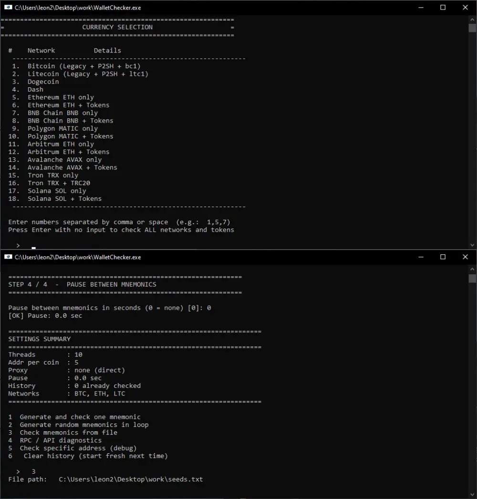Click the 'Threads : 10' line

pyautogui.click(x=45, y=354)
